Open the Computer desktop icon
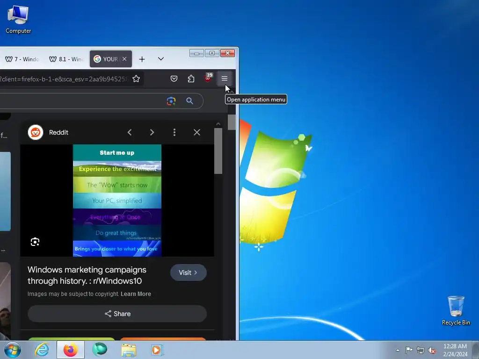479x359 pixels. tap(18, 19)
